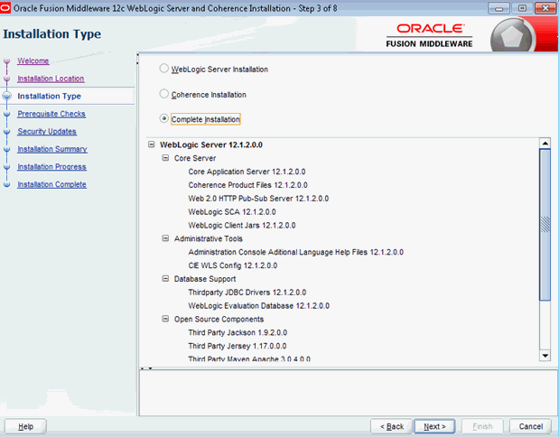Collapse the Open Source Components node
The height and width of the screenshot is (437, 559).
pos(165,319)
